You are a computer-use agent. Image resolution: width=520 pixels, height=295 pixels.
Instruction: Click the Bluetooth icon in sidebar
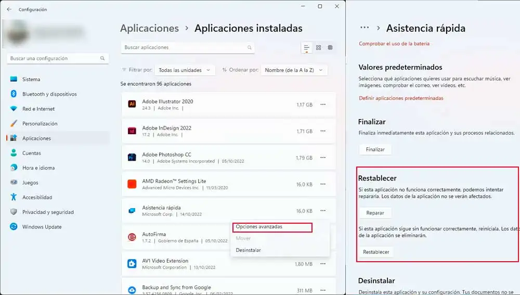pyautogui.click(x=14, y=94)
